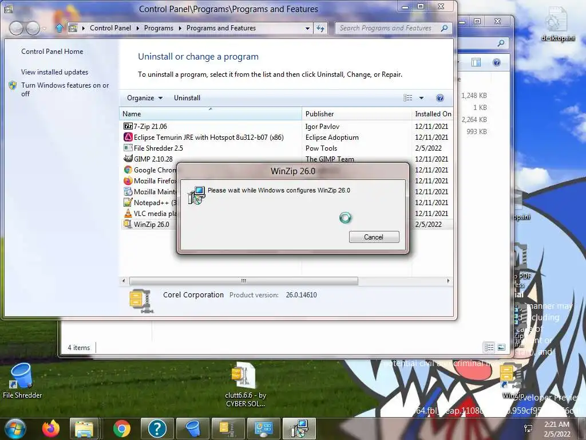Cancel the WinZip 26.0 configuration dialog

[x=374, y=237]
